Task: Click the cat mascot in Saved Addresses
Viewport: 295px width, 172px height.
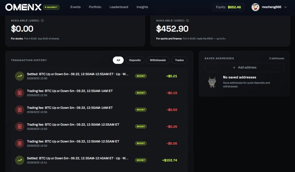Action: pyautogui.click(x=212, y=82)
